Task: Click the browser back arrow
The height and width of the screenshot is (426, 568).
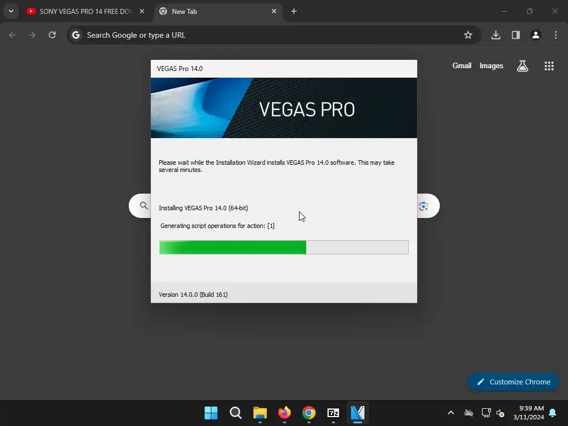Action: [12, 35]
